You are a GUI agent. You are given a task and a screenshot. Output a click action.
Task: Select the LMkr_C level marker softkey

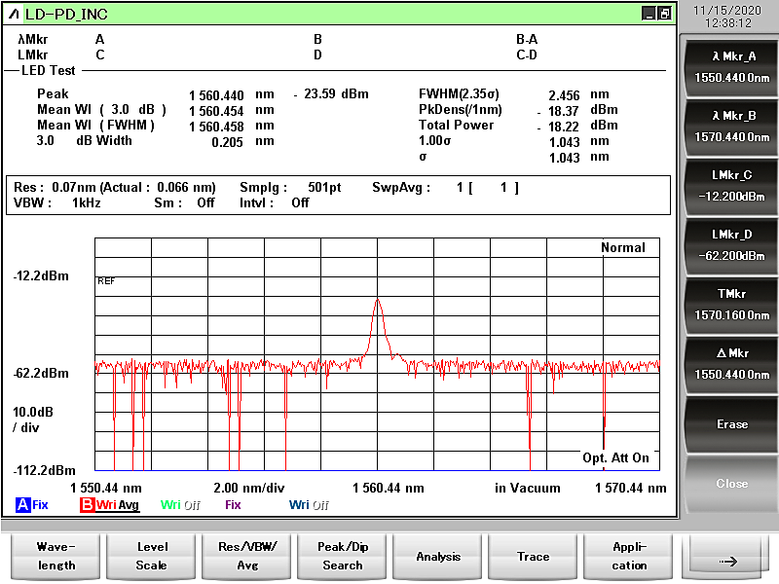pyautogui.click(x=732, y=186)
